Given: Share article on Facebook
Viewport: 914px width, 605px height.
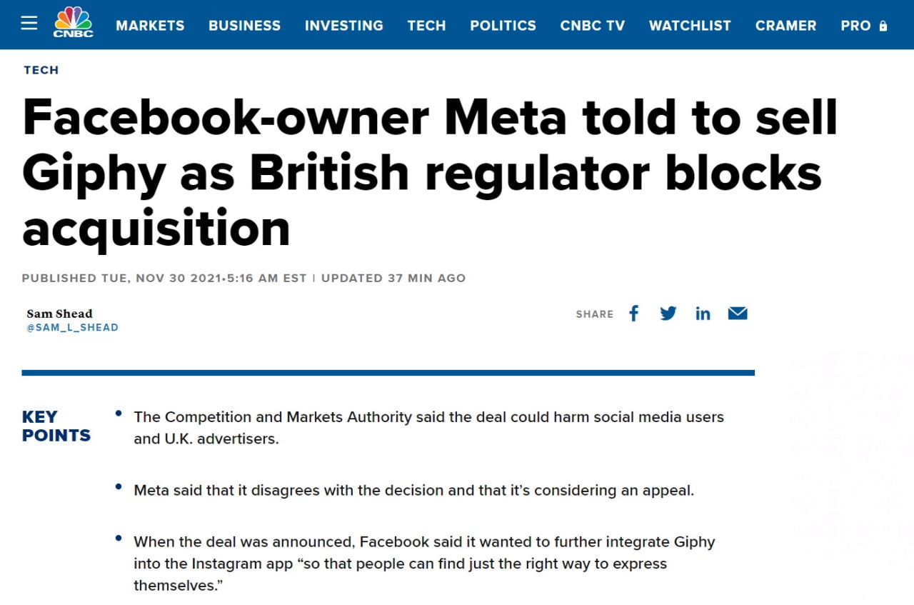Looking at the screenshot, I should click(x=633, y=314).
